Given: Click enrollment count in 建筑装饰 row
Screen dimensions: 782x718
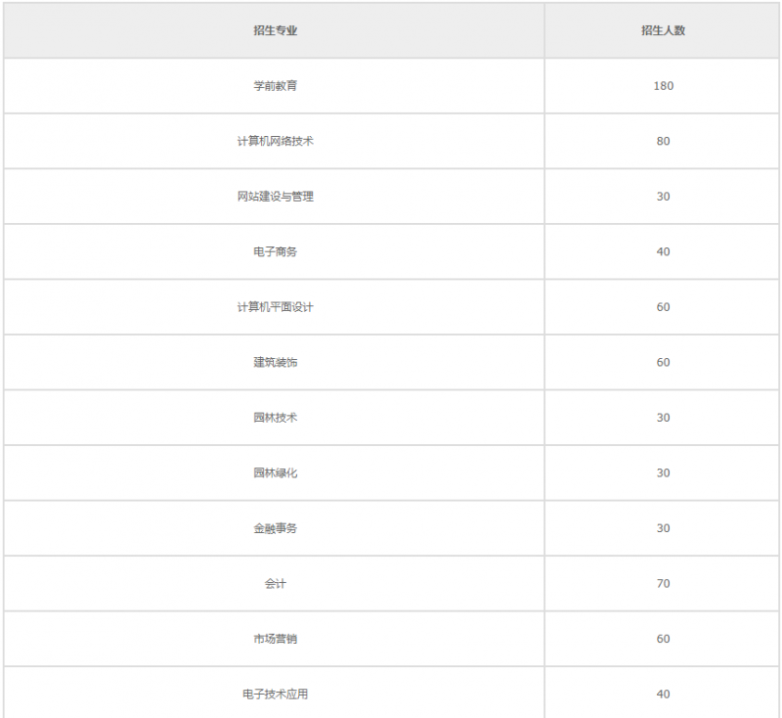Looking at the screenshot, I should tap(663, 362).
